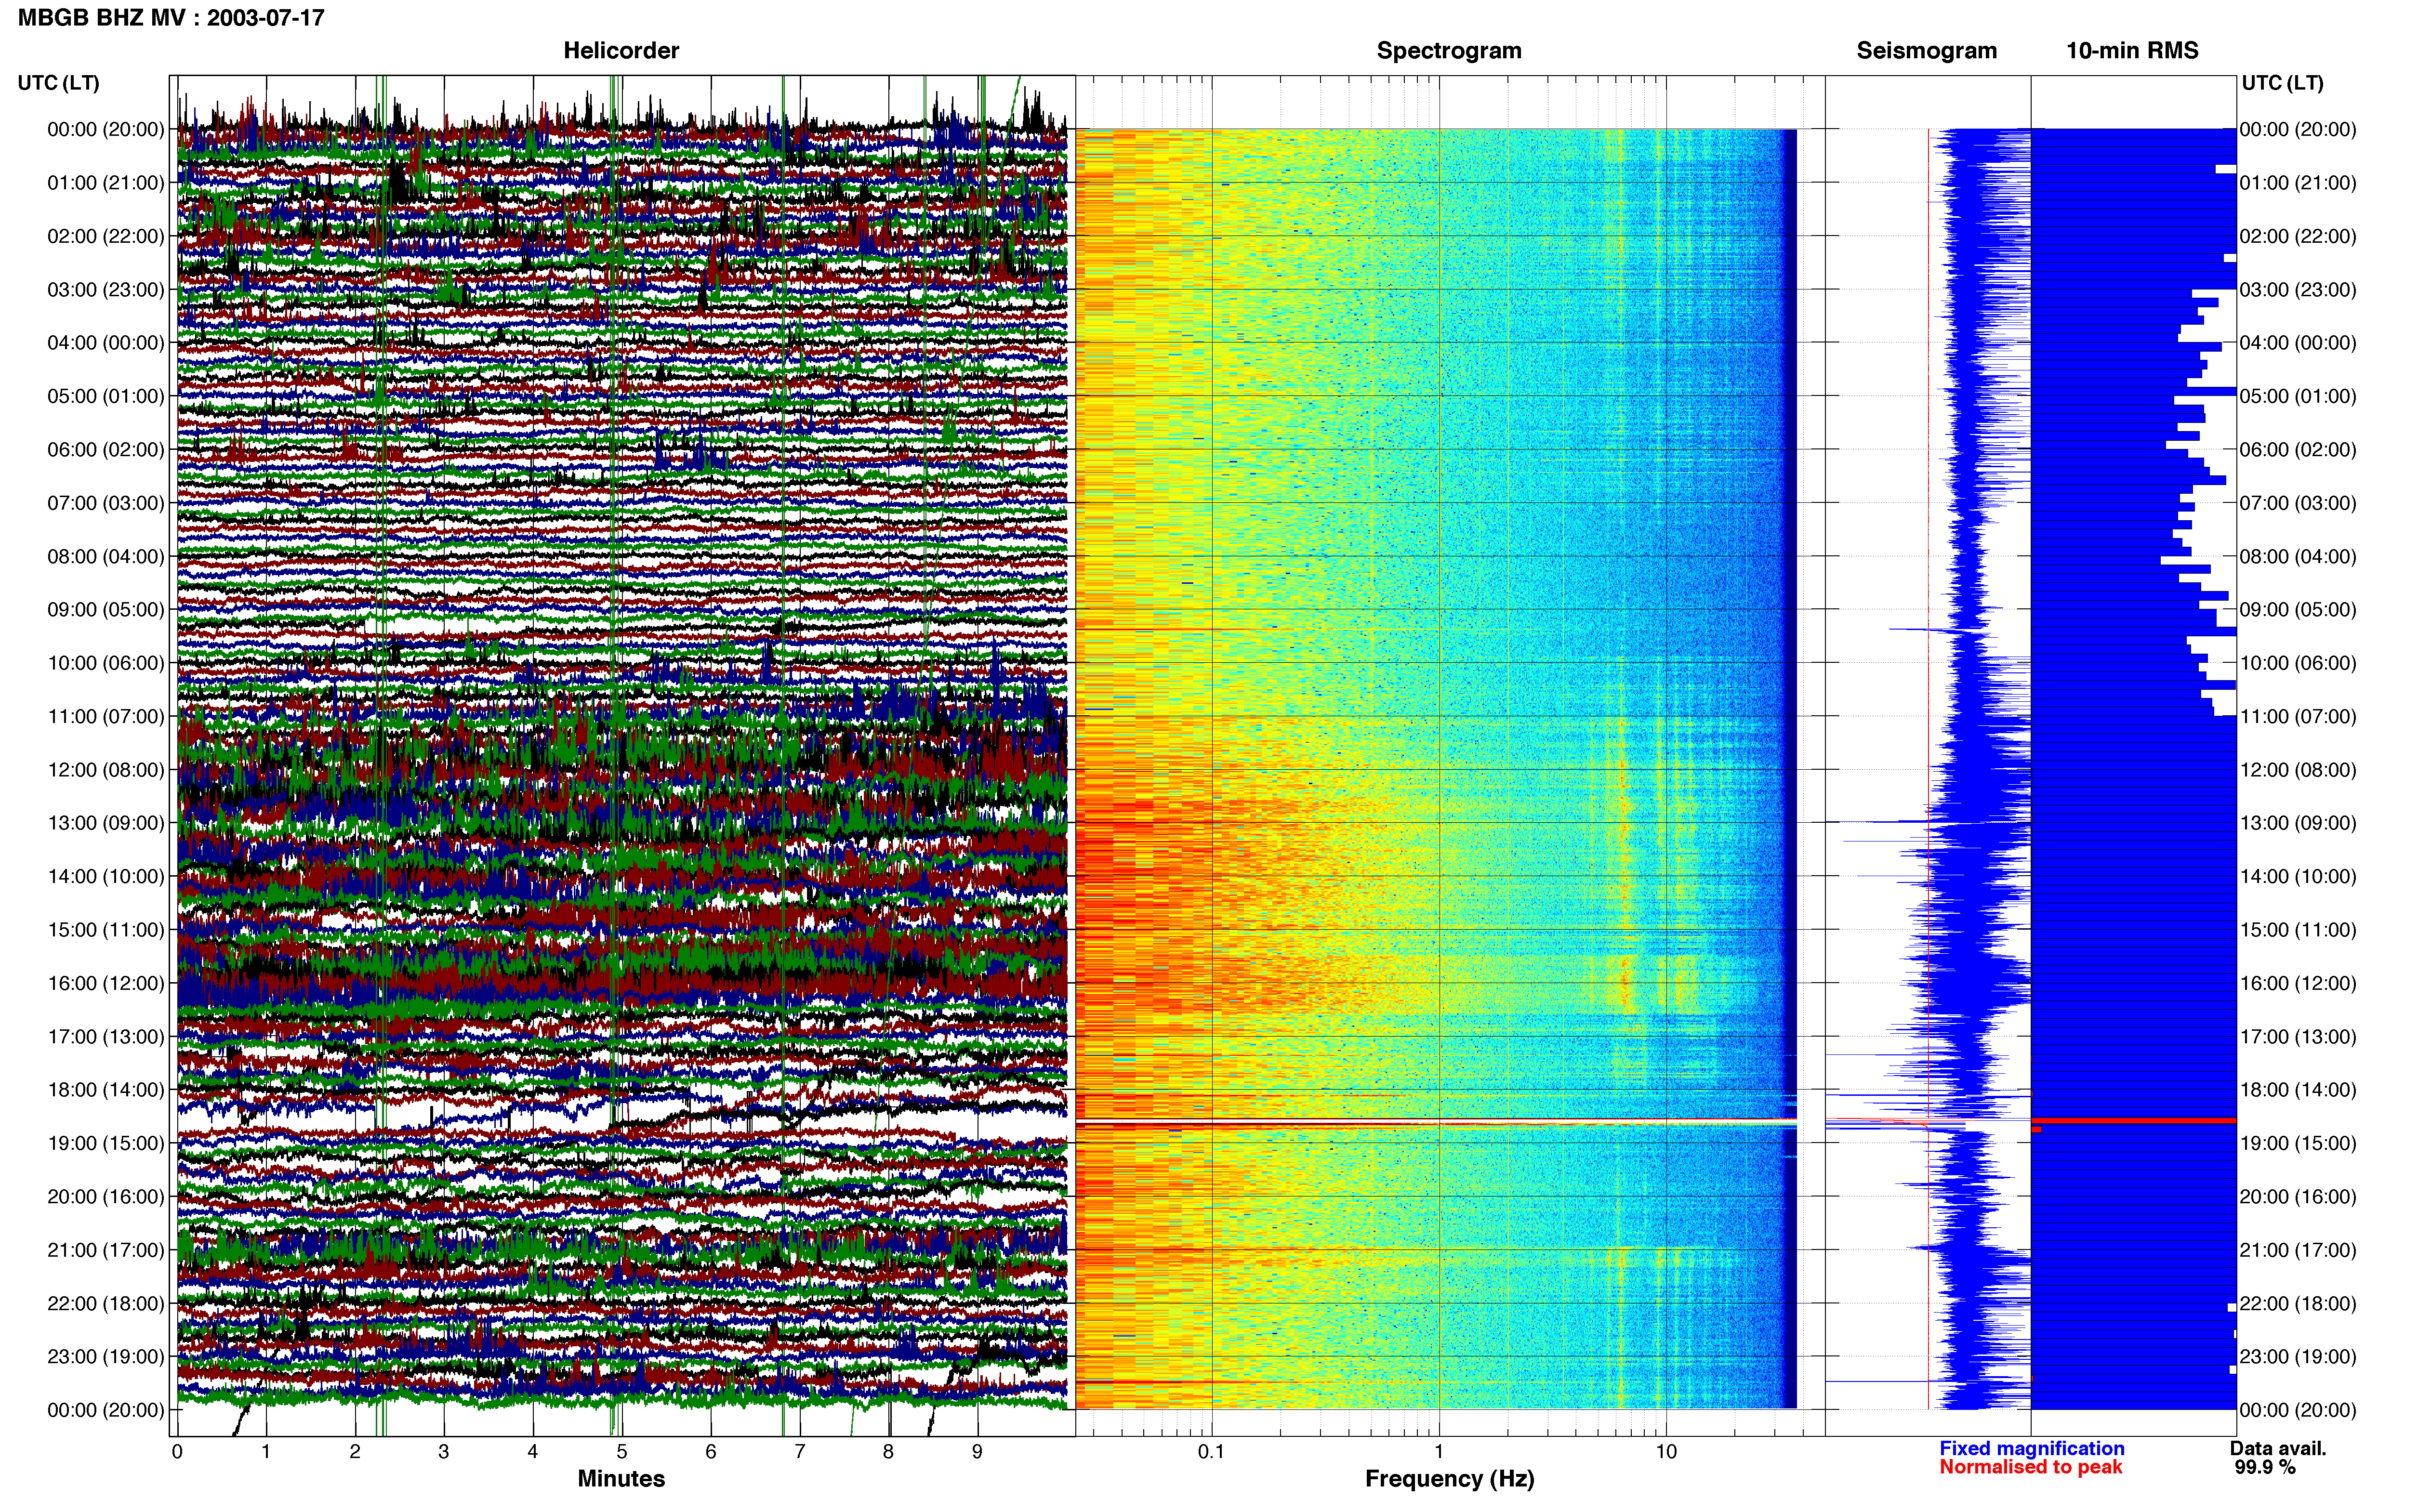Click tick label 3 on the Minutes axis
This screenshot has width=2418, height=1512.
(444, 1451)
